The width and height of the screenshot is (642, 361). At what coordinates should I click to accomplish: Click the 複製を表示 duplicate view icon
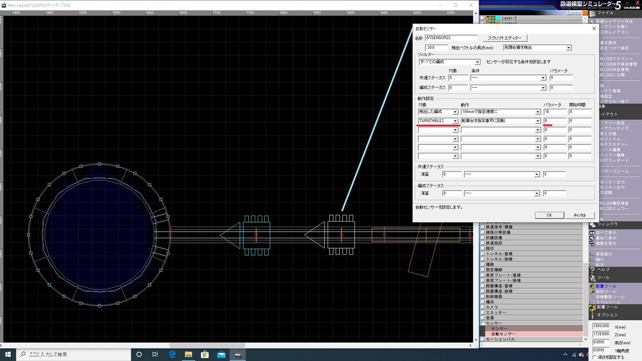point(592,243)
